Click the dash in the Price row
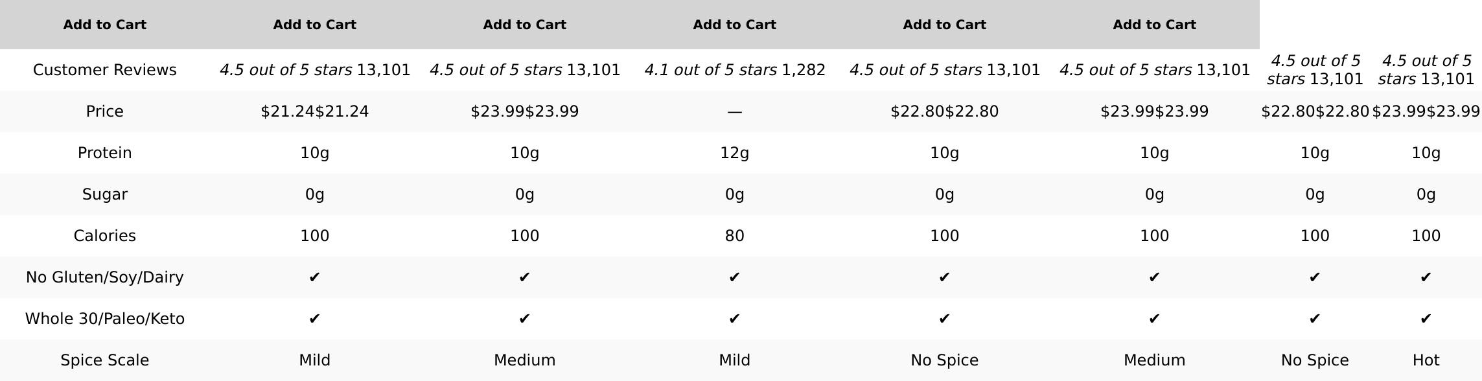Image resolution: width=1482 pixels, height=381 pixels. pos(734,111)
